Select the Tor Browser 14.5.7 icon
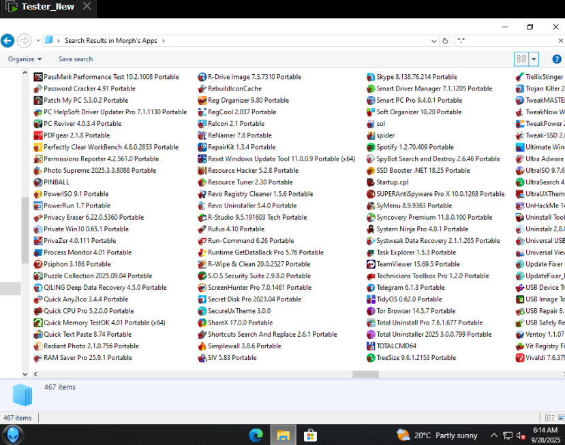This screenshot has width=565, height=445. [371, 311]
